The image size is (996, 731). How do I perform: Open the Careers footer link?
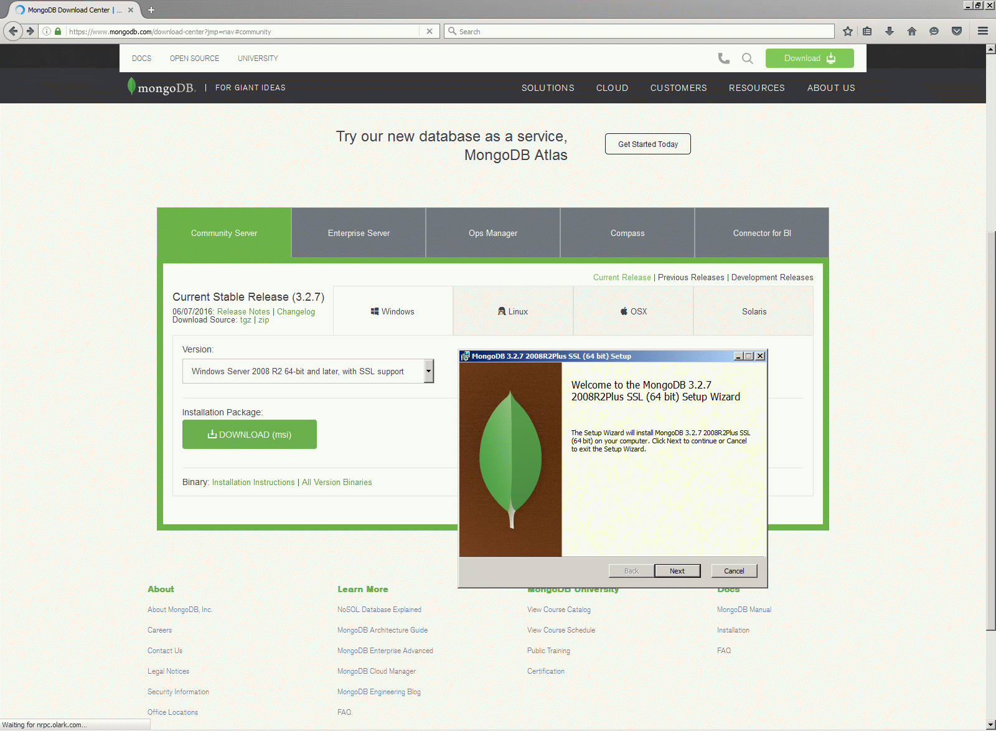(159, 630)
